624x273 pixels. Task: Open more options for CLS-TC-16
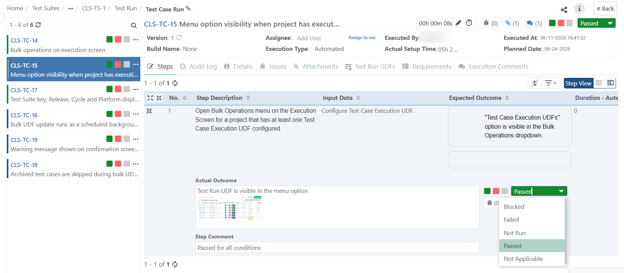[x=136, y=114]
